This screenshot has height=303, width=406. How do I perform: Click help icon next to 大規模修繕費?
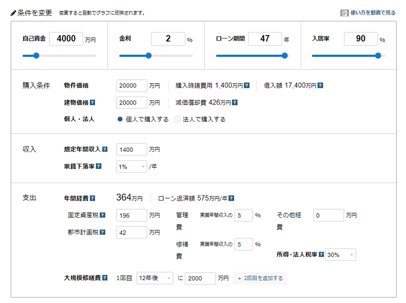point(105,278)
